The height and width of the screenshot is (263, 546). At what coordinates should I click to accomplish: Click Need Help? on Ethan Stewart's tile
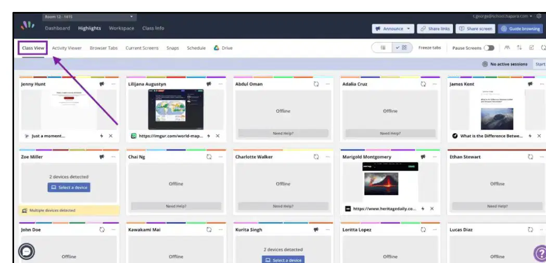point(497,206)
